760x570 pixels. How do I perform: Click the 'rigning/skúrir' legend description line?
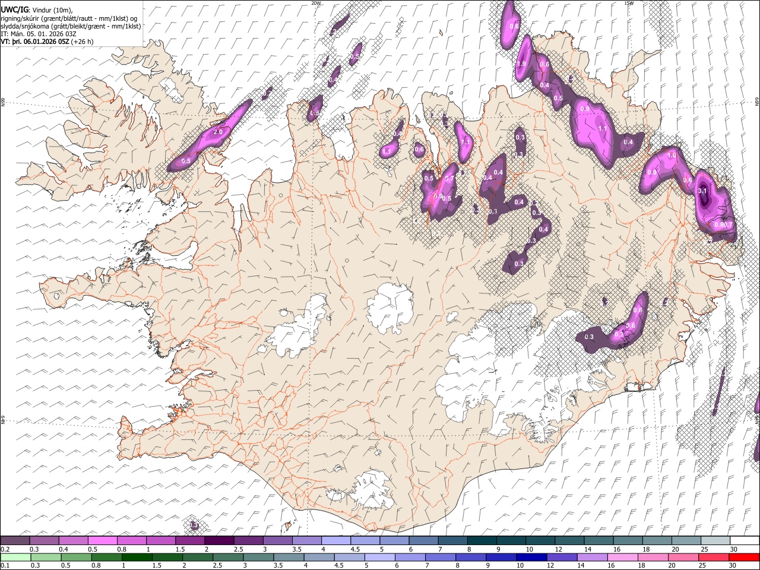[x=69, y=18]
